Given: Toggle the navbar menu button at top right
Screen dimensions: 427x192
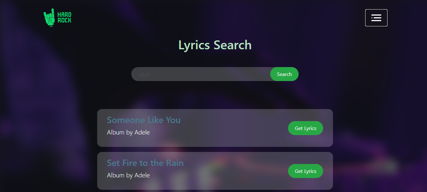Looking at the screenshot, I should [x=376, y=18].
